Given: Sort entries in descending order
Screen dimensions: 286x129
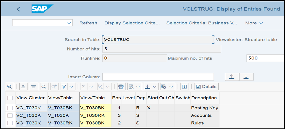Looking at the screenshot, I should tap(34, 87).
